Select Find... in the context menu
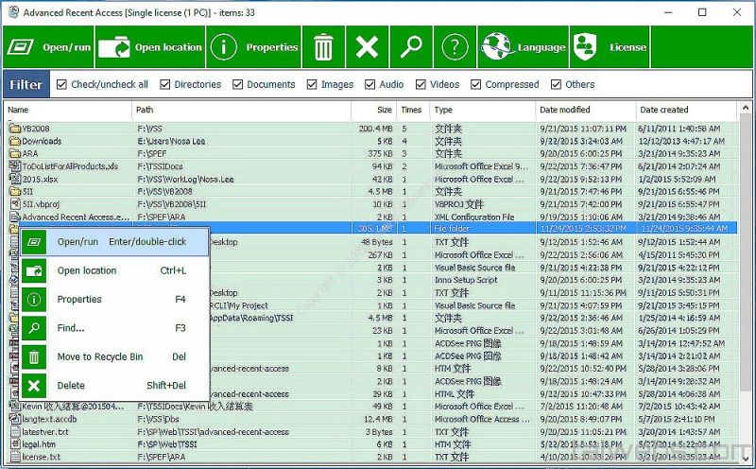Image resolution: width=756 pixels, height=469 pixels. [x=71, y=328]
